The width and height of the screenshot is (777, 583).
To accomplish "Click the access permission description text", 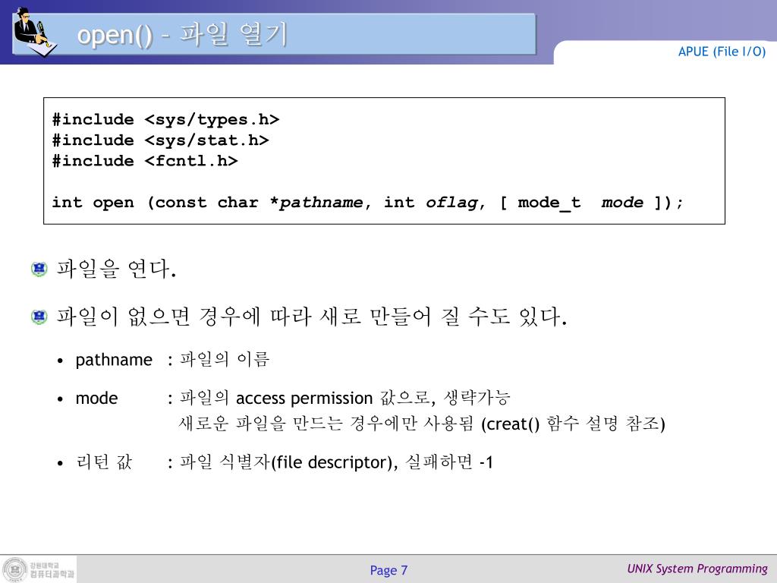I will click(344, 398).
